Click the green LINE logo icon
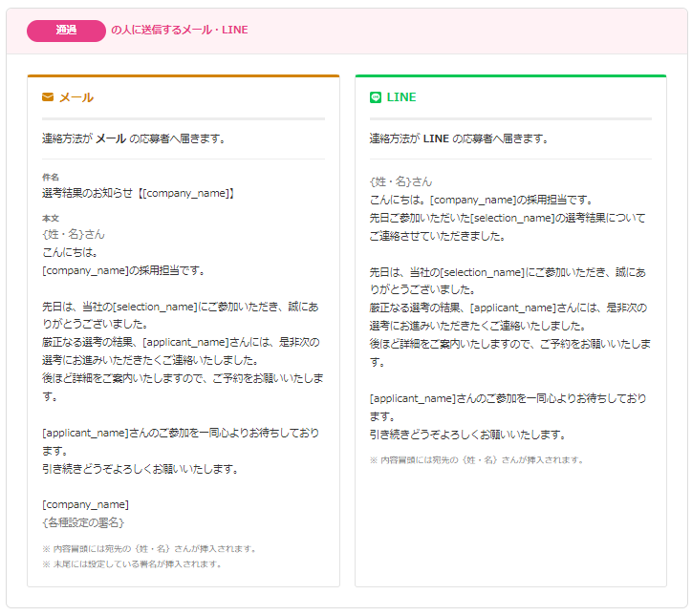The width and height of the screenshot is (692, 616). (376, 97)
